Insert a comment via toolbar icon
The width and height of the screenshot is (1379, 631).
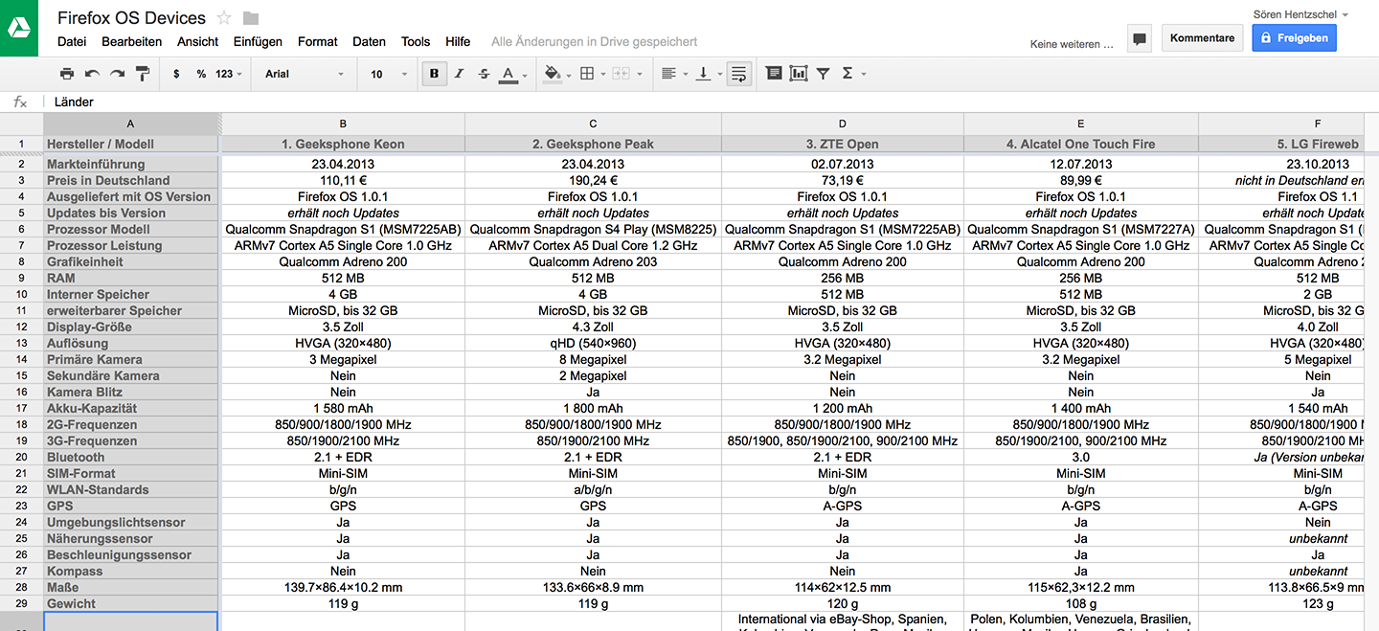[x=774, y=74]
